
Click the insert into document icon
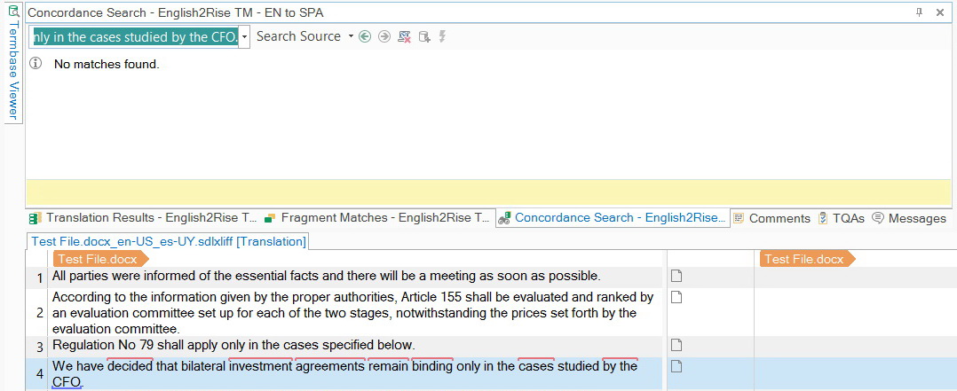tap(424, 36)
